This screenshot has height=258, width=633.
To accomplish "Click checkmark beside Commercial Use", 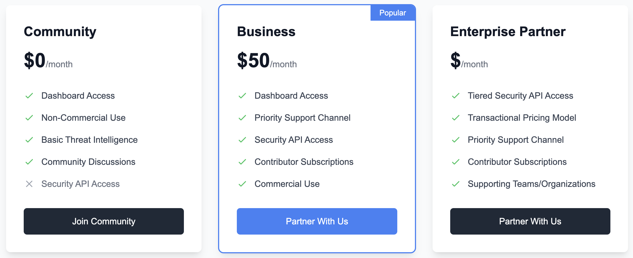I will click(242, 184).
